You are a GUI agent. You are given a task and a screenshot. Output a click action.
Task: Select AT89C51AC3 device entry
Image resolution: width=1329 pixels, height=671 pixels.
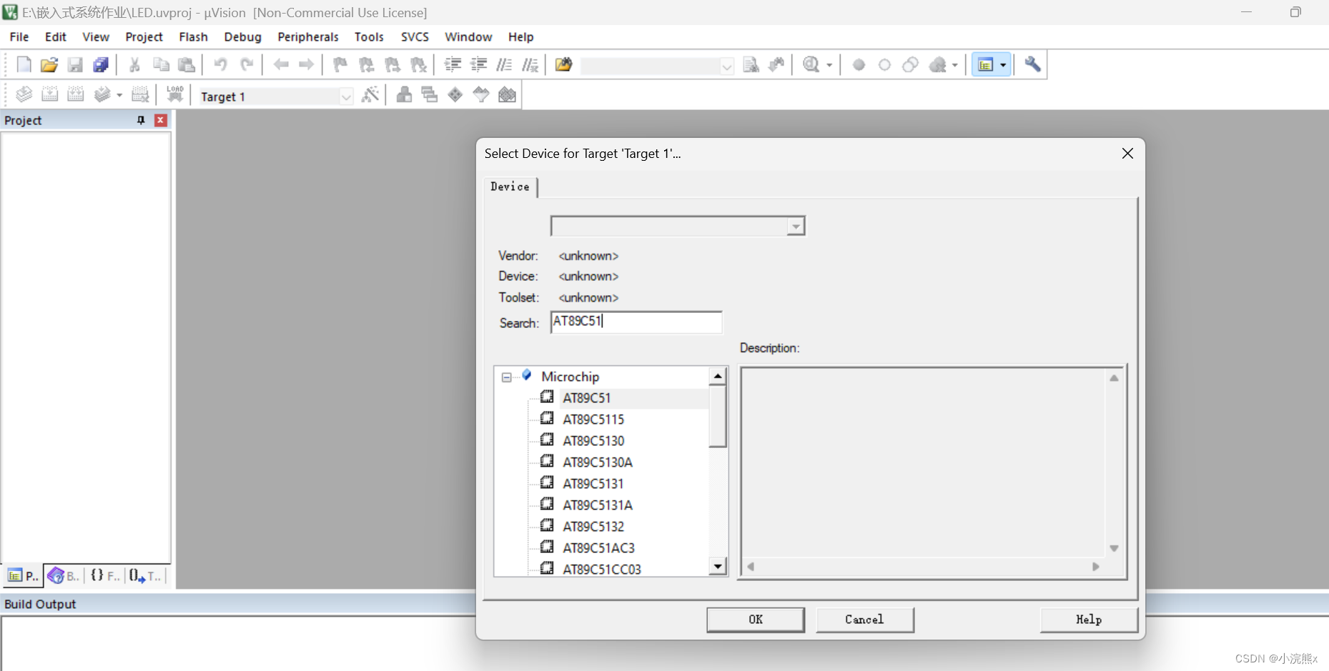[x=599, y=548]
